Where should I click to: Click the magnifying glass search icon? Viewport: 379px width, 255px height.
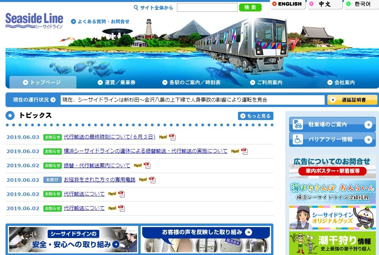(x=135, y=7)
